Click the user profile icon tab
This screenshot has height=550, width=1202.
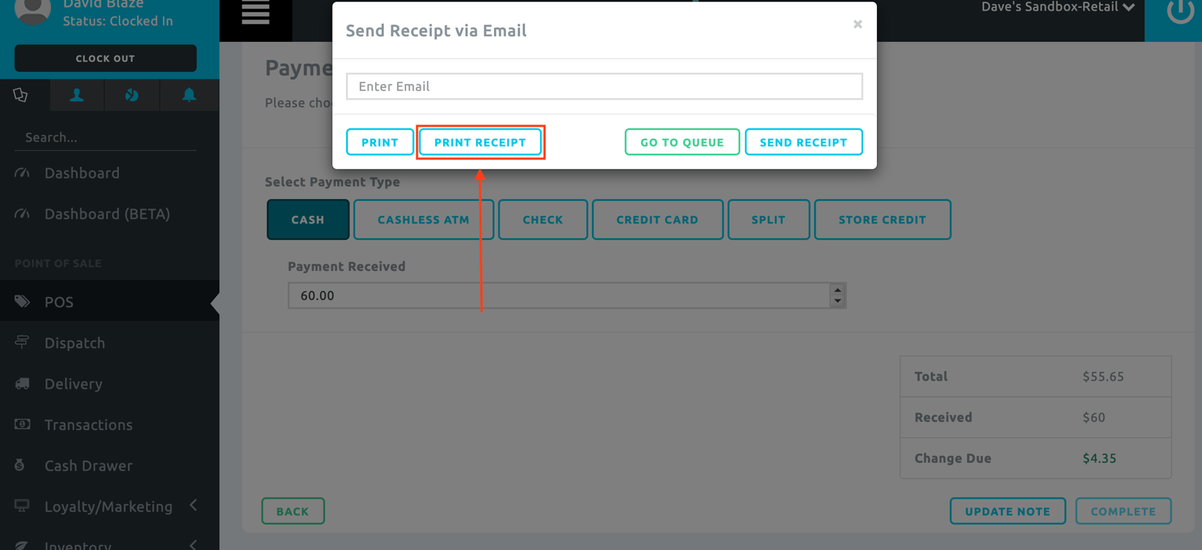pos(77,95)
